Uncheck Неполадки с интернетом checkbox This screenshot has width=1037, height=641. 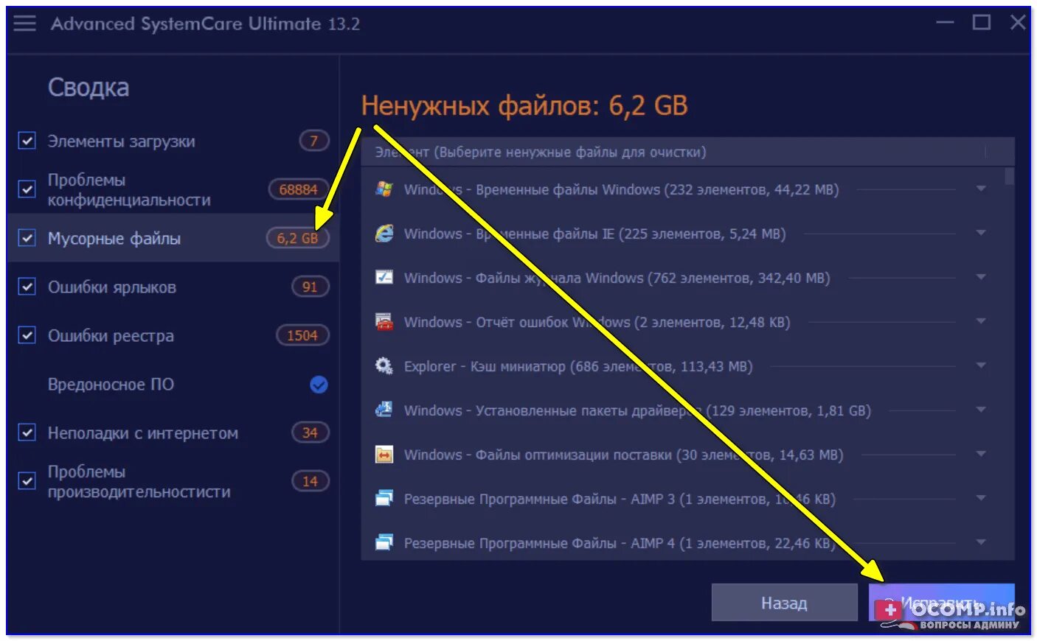click(x=27, y=432)
